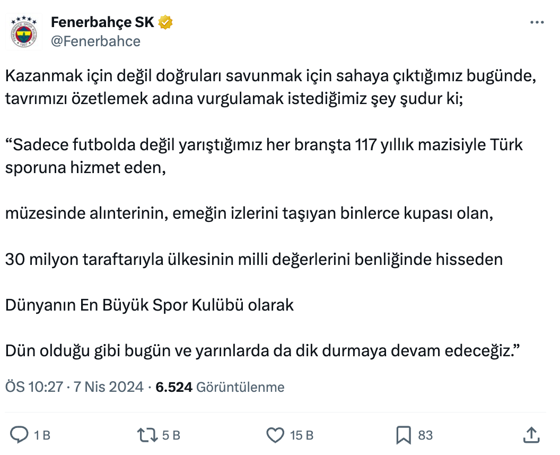
Task: Click the bookmark count 83
Action: pyautogui.click(x=425, y=436)
